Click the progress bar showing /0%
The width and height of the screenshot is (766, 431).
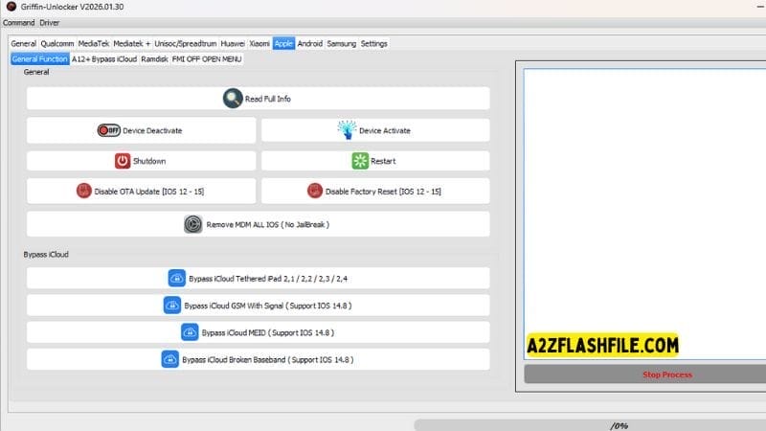pos(590,425)
